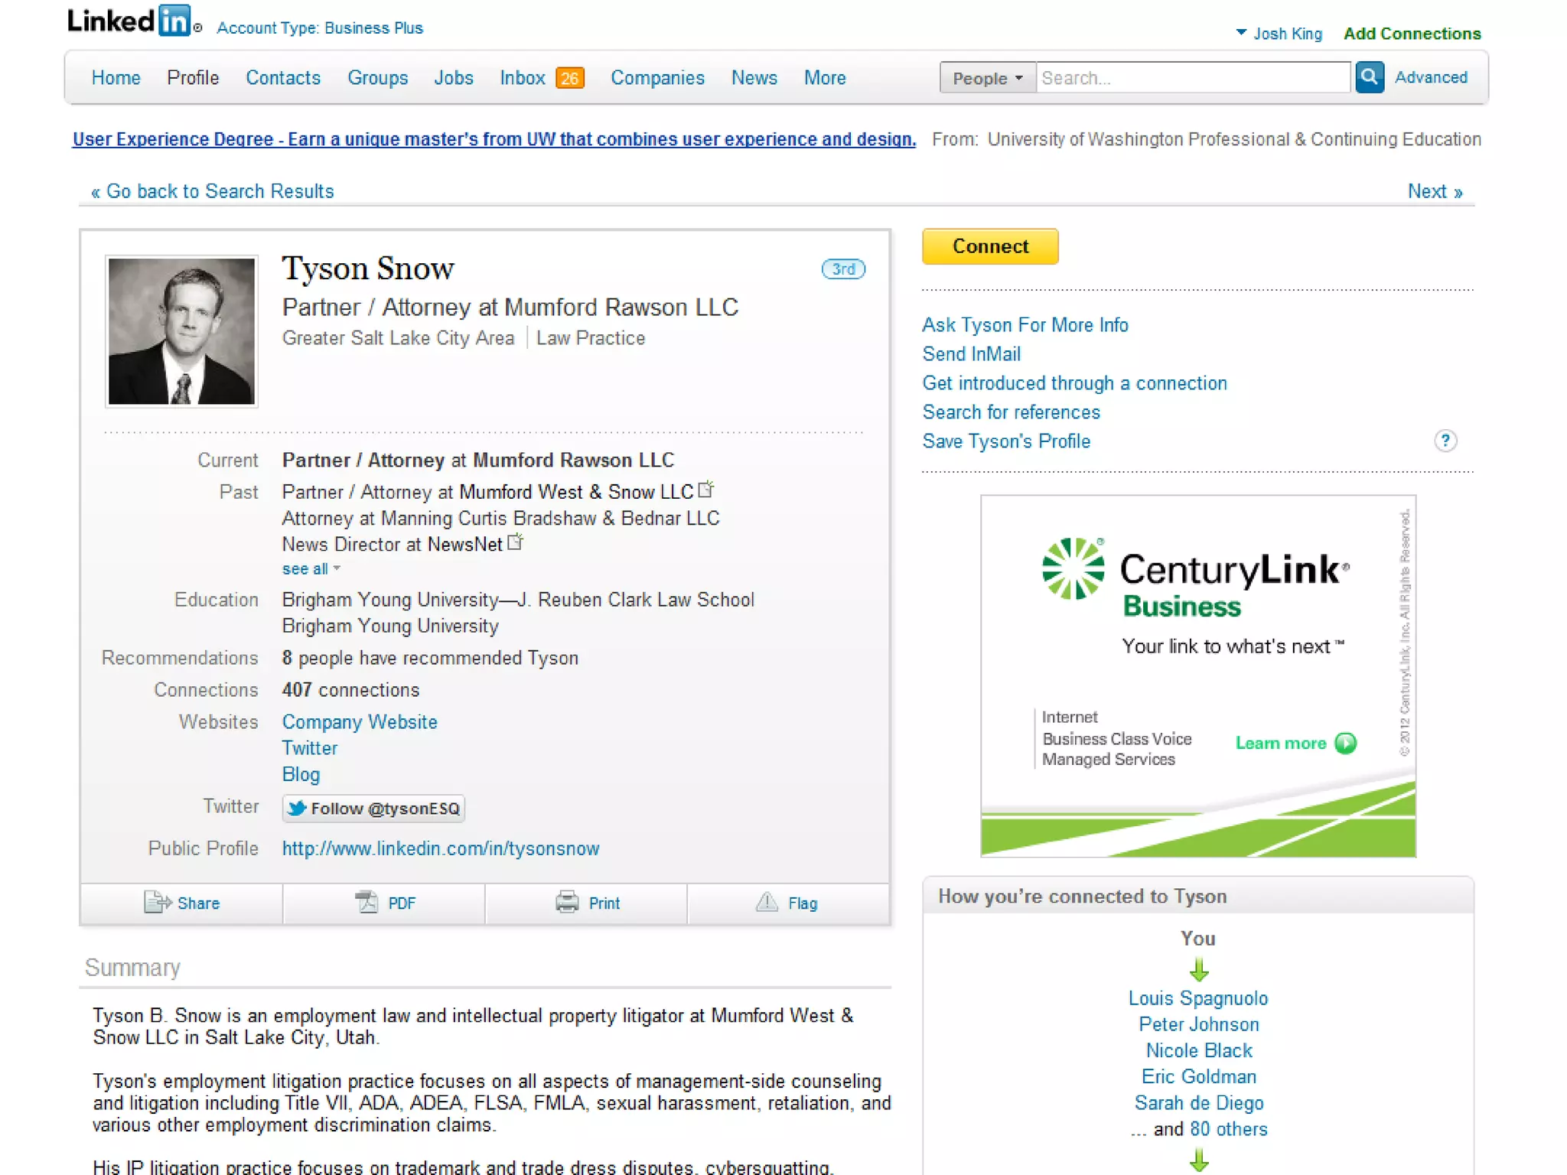Click the Follow @tysonESQ Twitter button
1567x1175 pixels.
point(373,809)
